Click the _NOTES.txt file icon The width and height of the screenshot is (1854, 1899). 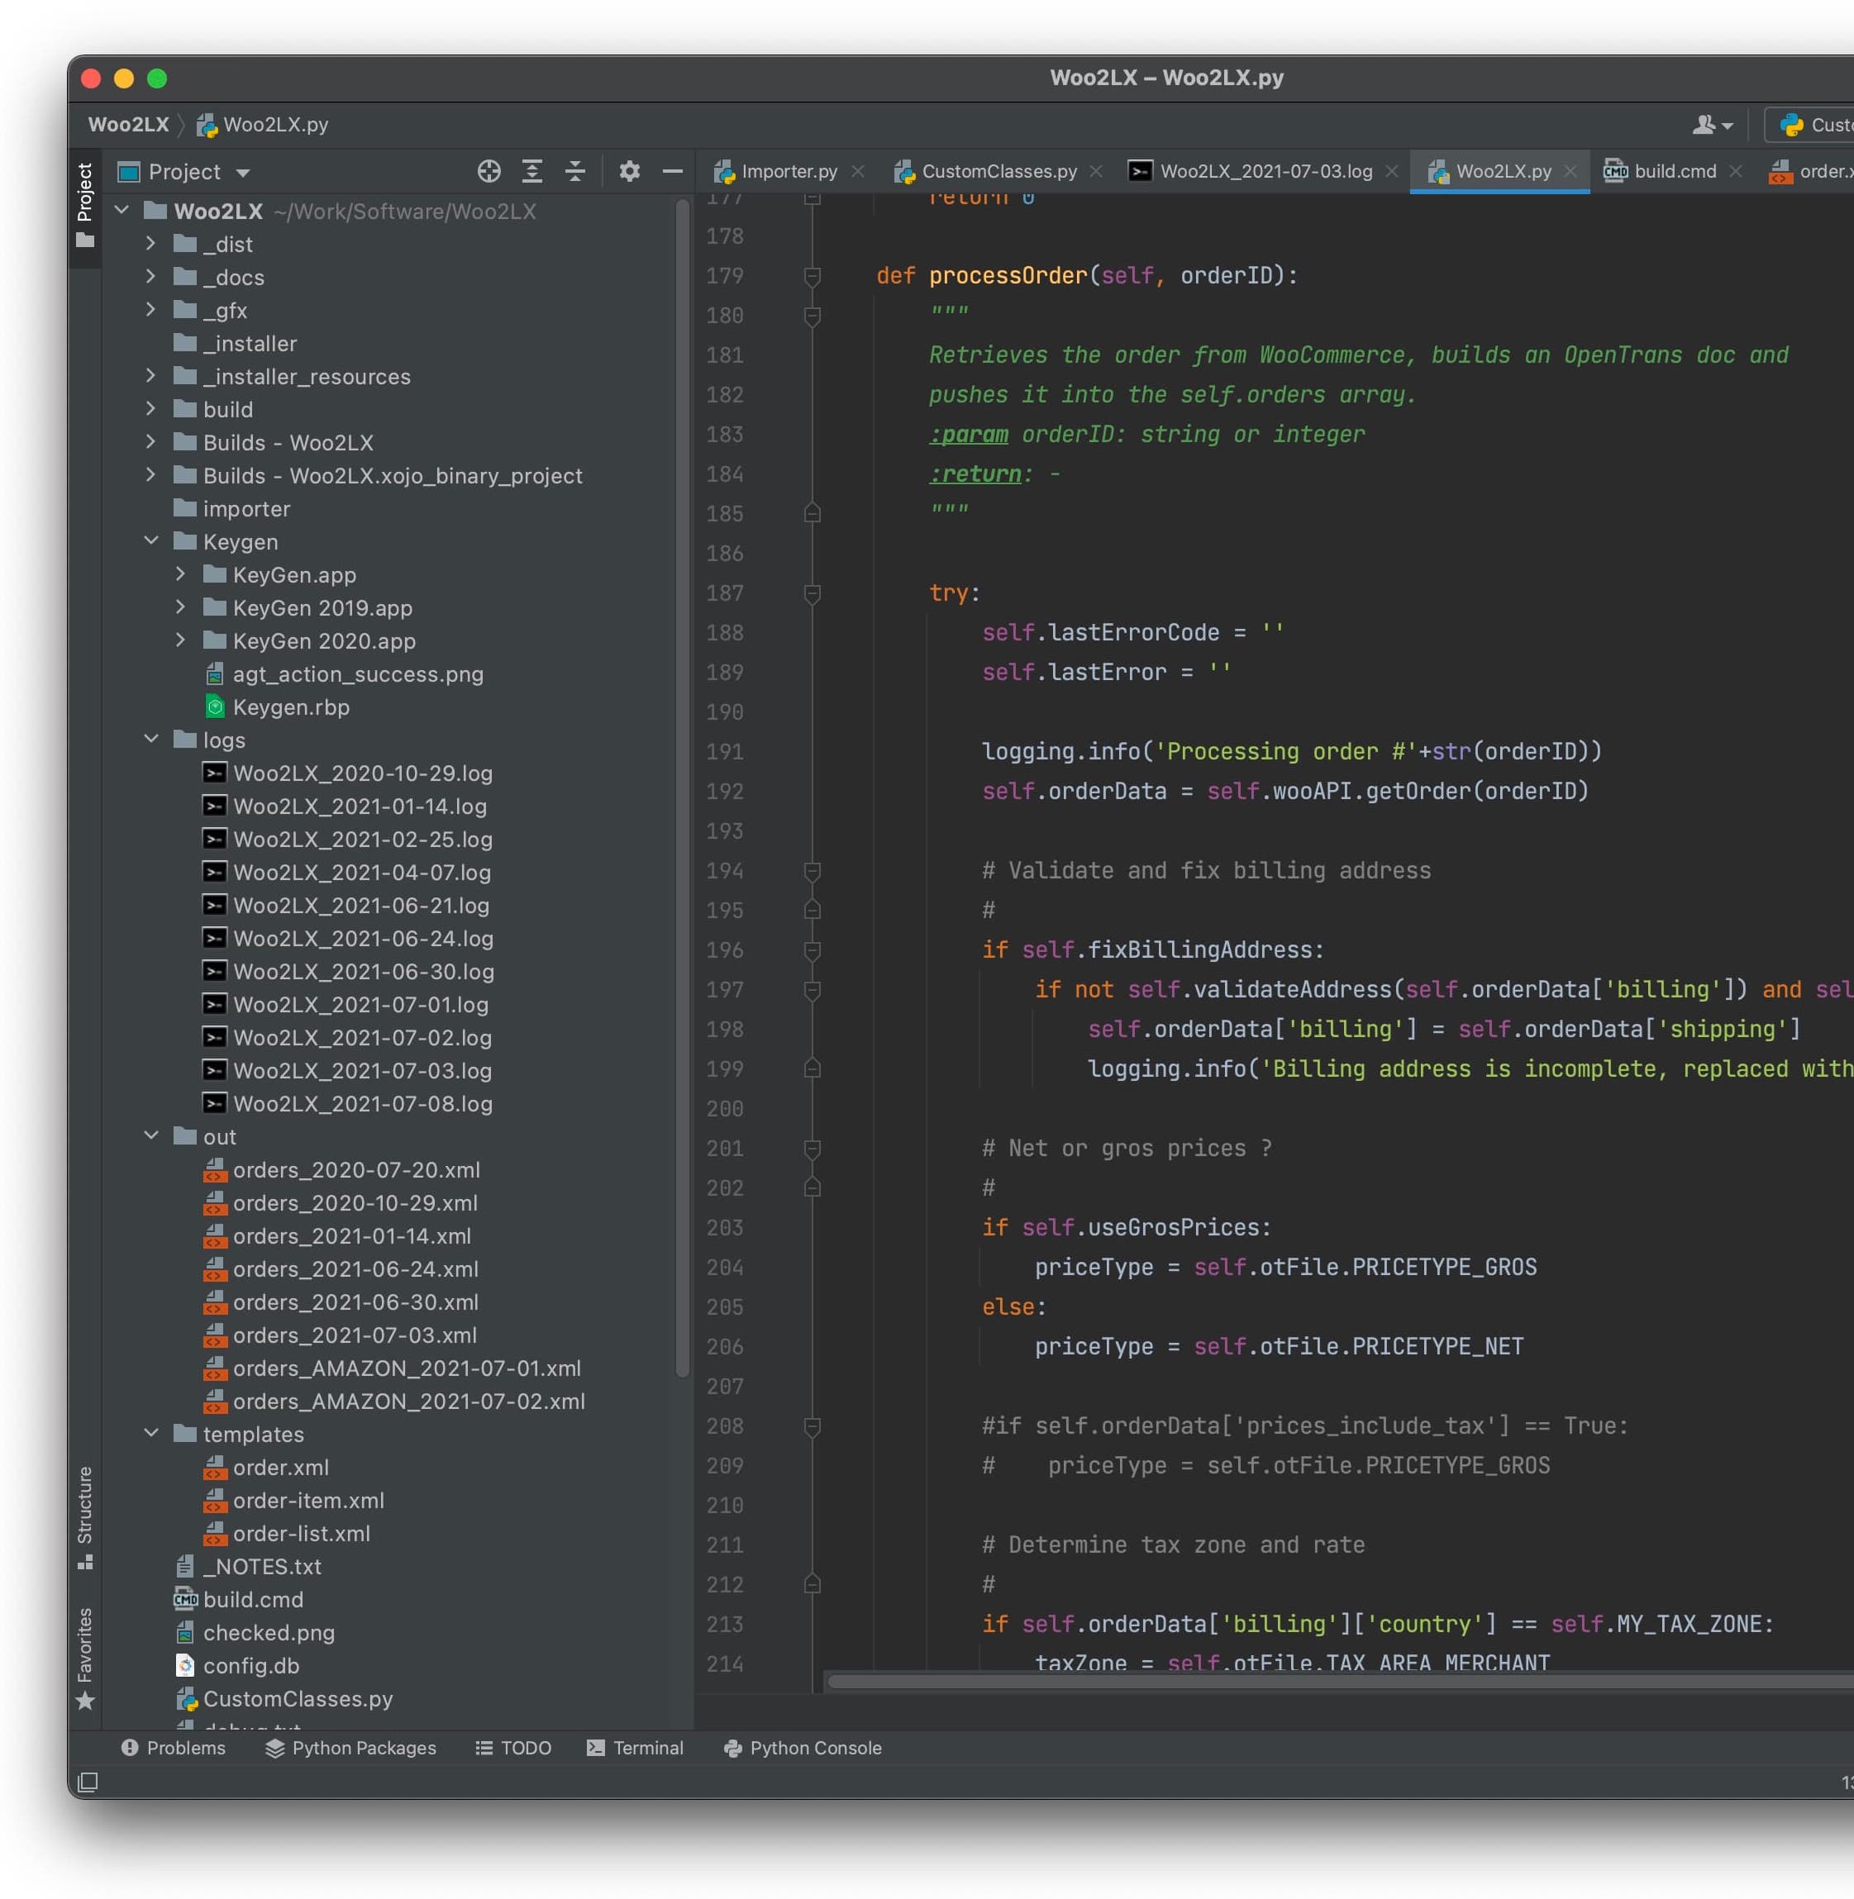(x=185, y=1566)
